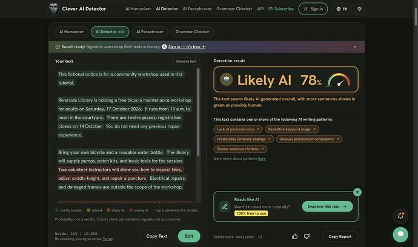Switch to the AI Humanizer tab
This screenshot has height=247, width=418.
tap(71, 31)
